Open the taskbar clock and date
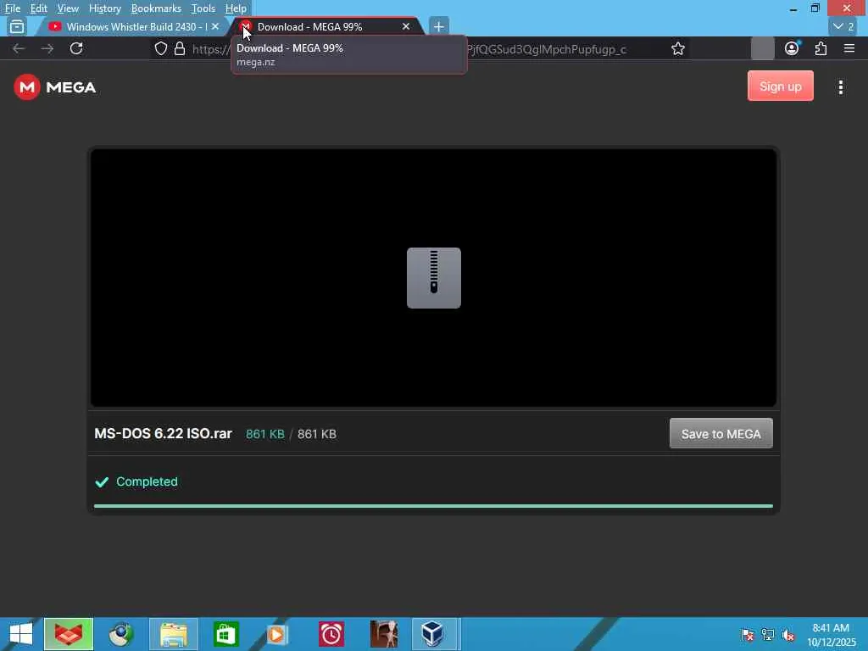Viewport: 868px width, 651px height. 831,635
